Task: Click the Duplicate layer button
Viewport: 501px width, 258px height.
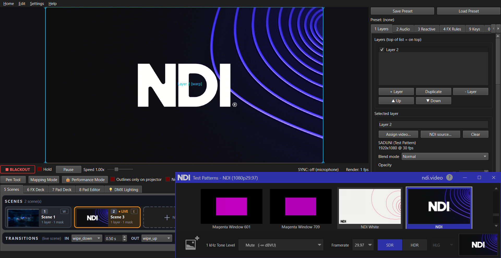Action: 433,91
